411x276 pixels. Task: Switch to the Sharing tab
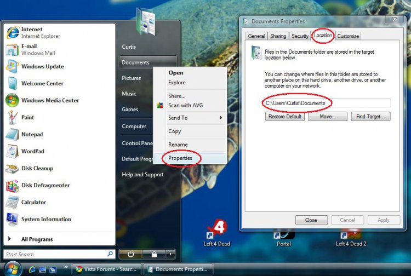(x=278, y=36)
